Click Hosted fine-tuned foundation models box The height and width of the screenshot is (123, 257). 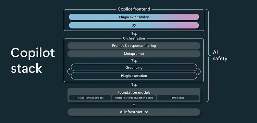(x=134, y=98)
